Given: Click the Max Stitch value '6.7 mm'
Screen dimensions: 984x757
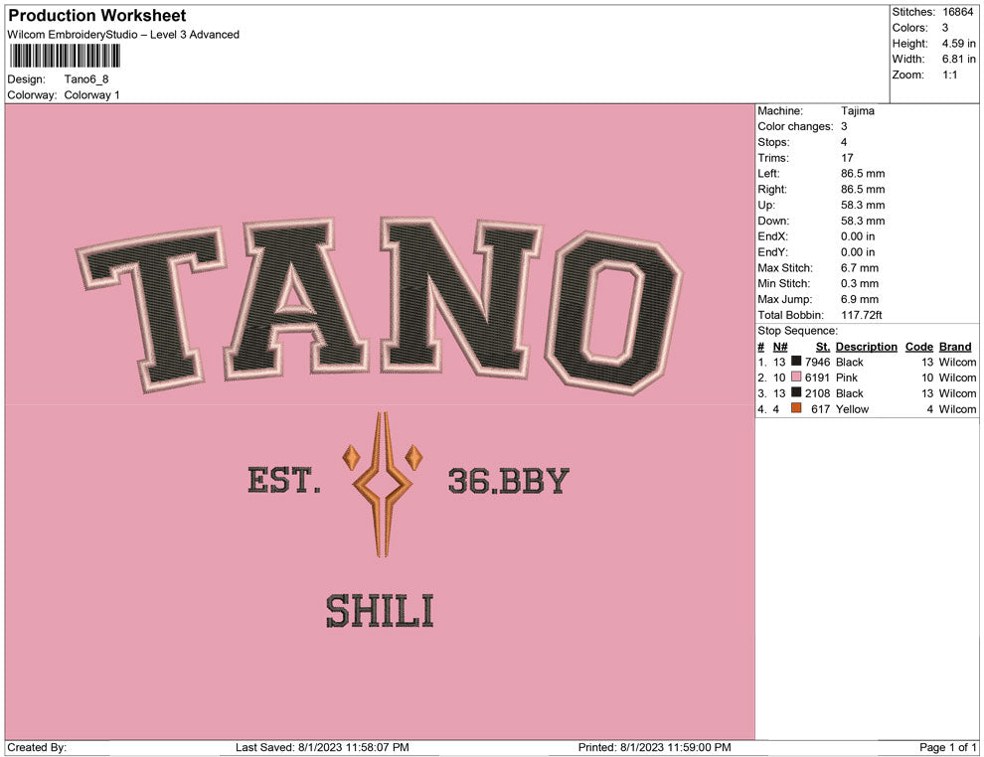Looking at the screenshot, I should click(x=860, y=268).
